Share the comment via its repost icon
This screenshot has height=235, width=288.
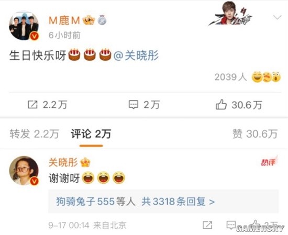coord(207,225)
